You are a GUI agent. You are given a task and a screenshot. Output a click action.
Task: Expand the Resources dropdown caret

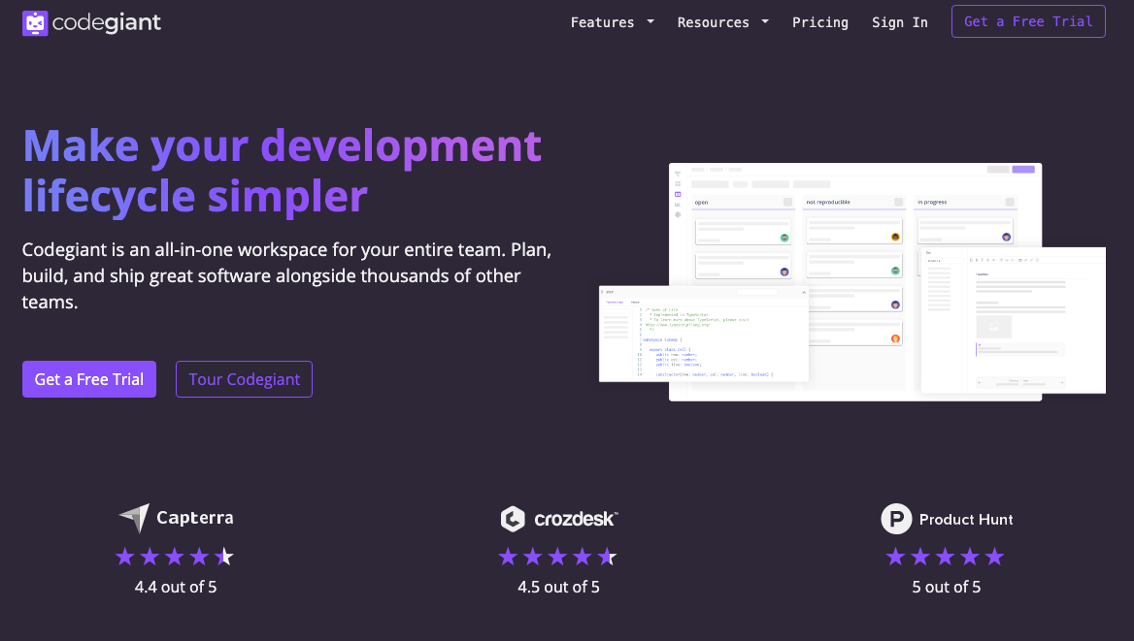coord(765,21)
